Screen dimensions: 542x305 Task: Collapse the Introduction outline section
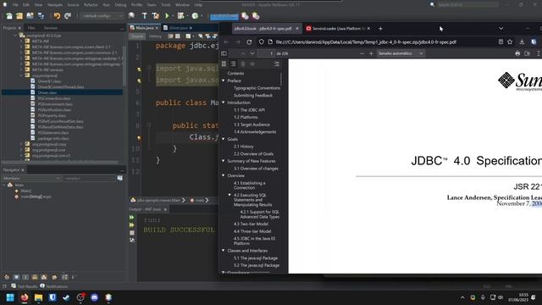224,103
